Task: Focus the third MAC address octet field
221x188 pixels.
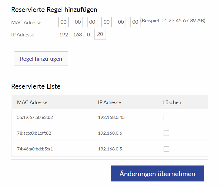Action: 92,22
